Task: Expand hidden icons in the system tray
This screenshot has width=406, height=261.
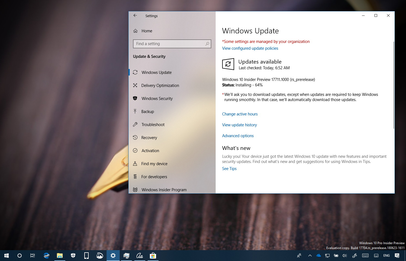Action: point(310,255)
